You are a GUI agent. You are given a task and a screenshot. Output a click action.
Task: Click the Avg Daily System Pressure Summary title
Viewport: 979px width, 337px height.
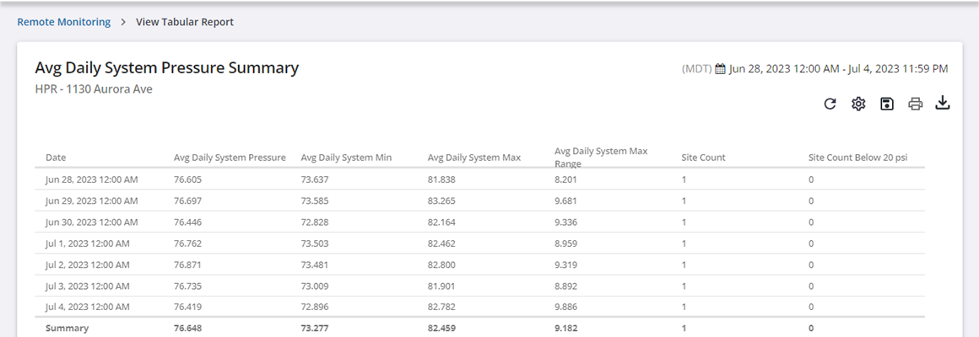click(166, 68)
